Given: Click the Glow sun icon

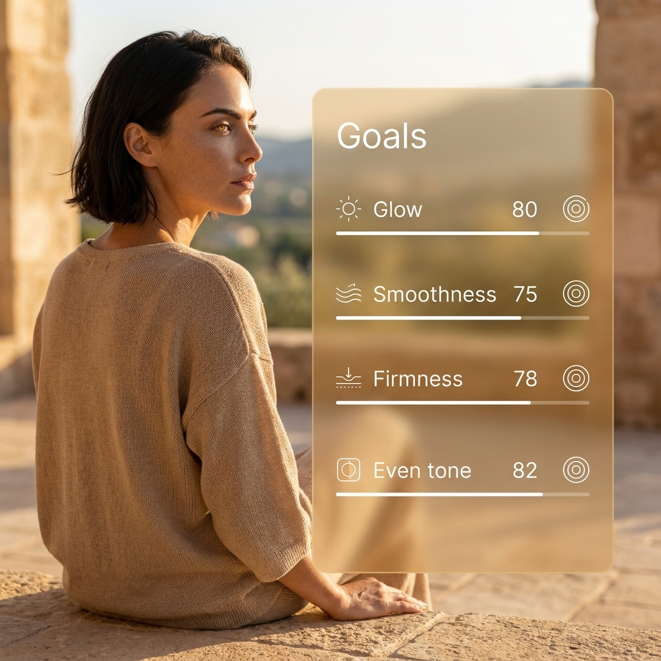Looking at the screenshot, I should [349, 208].
